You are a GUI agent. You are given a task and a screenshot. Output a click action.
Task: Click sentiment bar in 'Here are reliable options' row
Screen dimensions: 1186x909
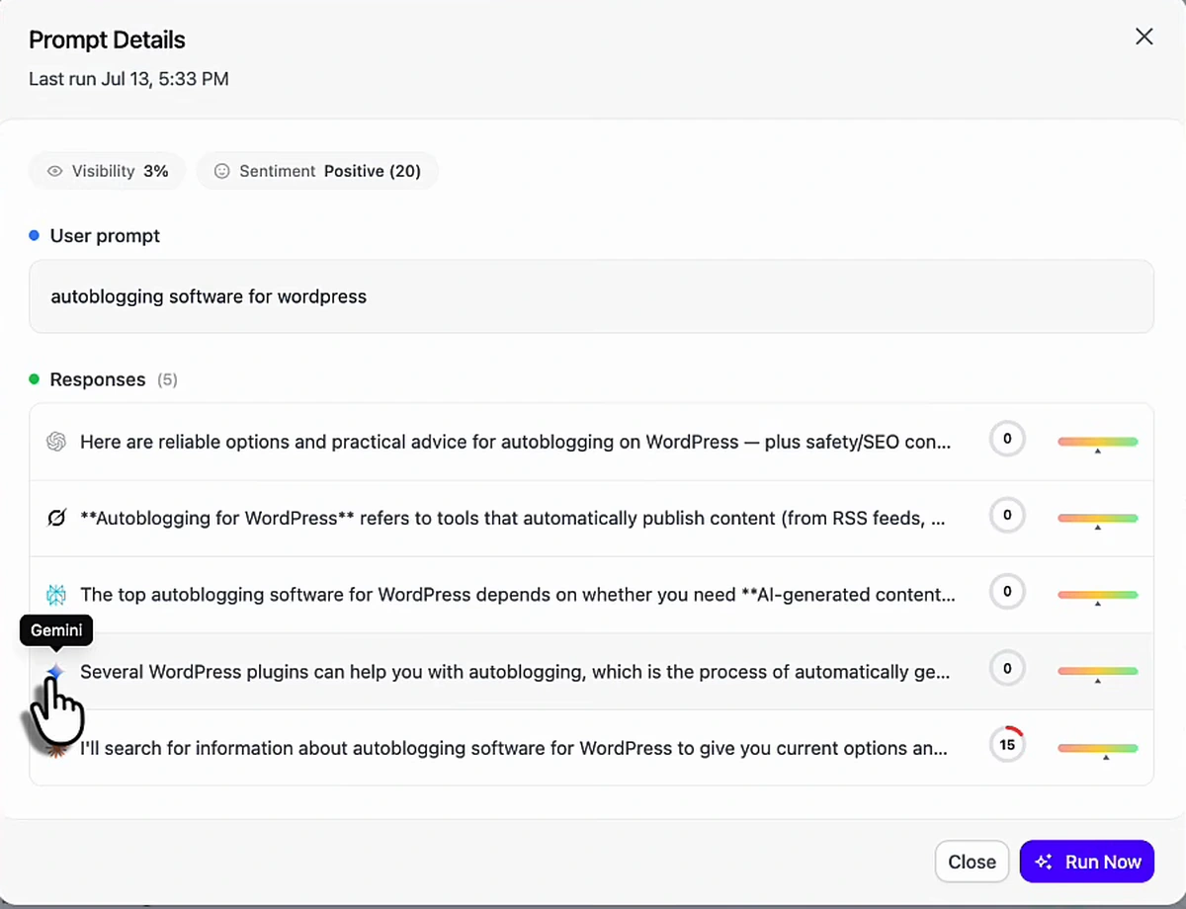(1098, 444)
